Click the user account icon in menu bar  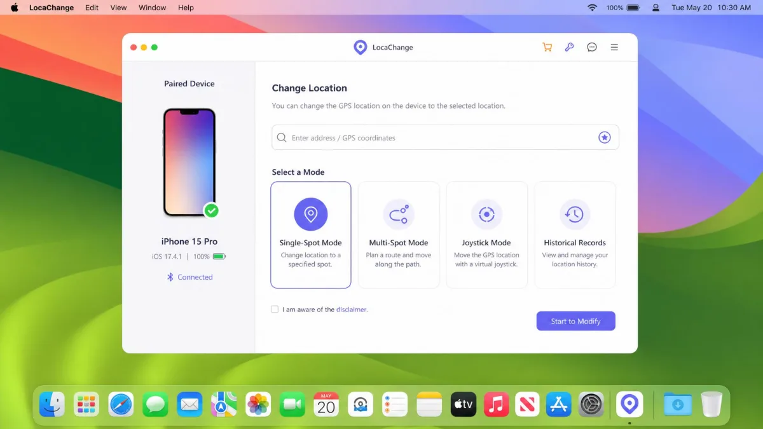pos(656,8)
